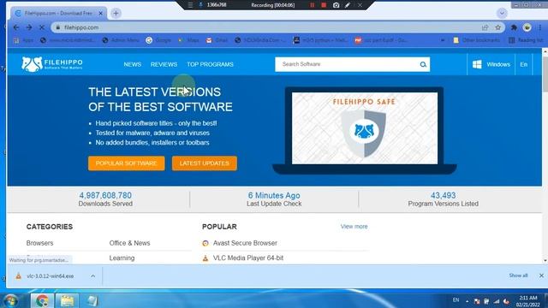Close the downloads bar

(x=541, y=275)
